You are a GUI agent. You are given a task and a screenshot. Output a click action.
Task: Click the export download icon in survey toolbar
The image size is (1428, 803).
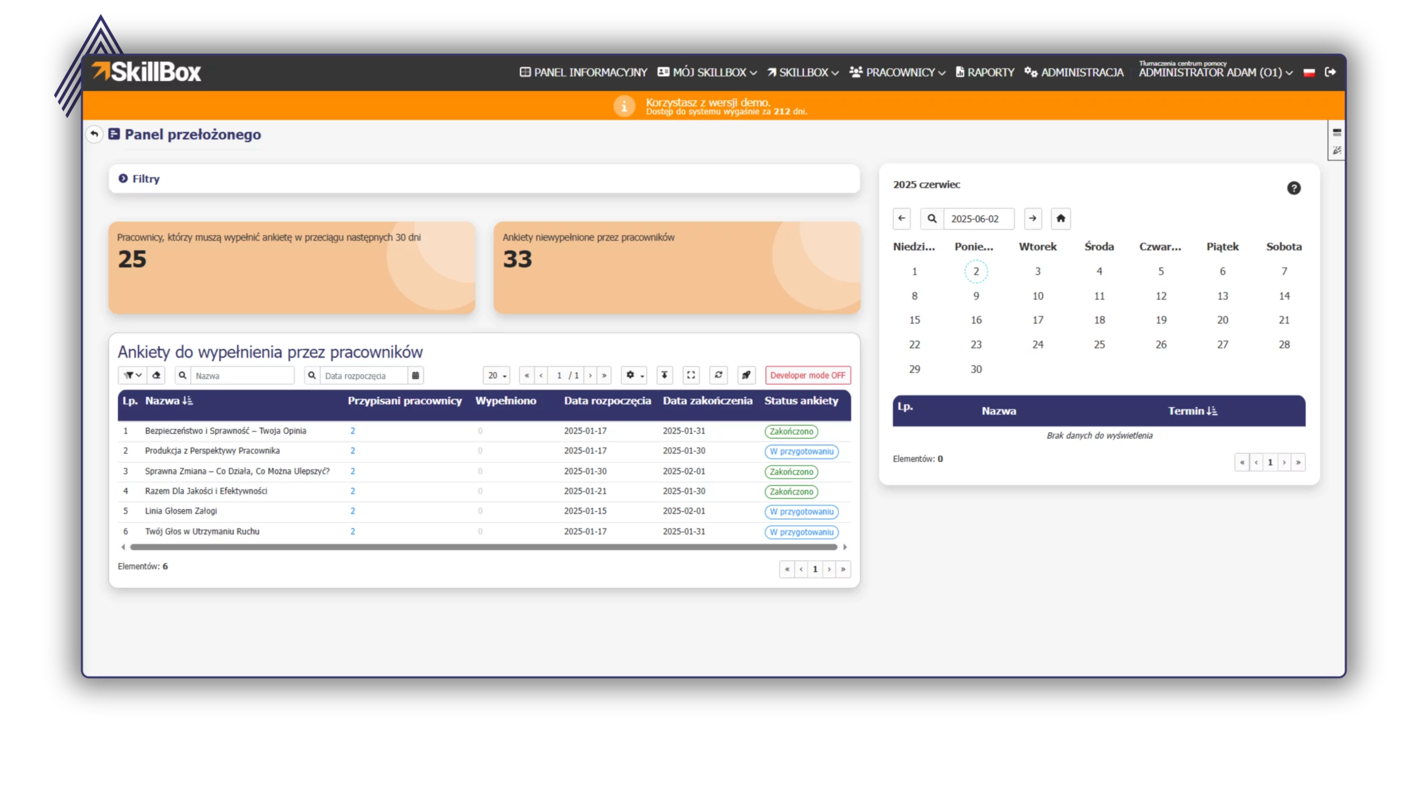[x=664, y=375]
